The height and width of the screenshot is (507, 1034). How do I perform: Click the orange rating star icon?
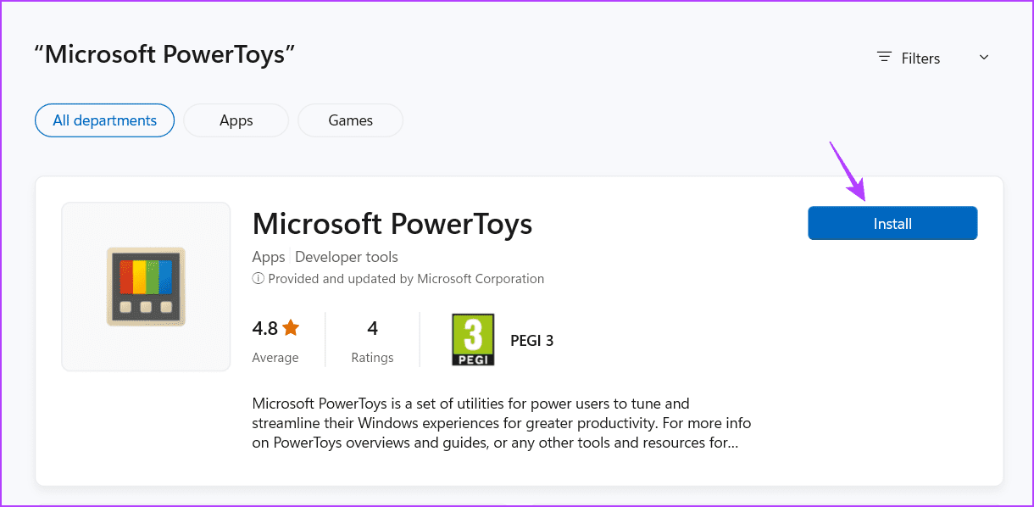tap(291, 327)
